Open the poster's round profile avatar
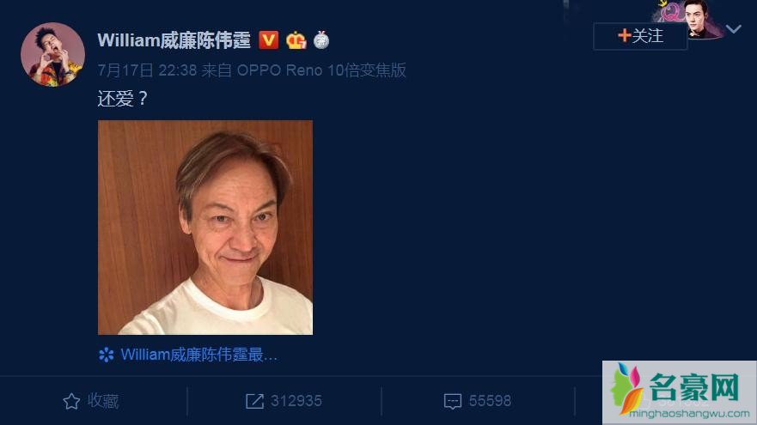The image size is (757, 425). pyautogui.click(x=52, y=54)
